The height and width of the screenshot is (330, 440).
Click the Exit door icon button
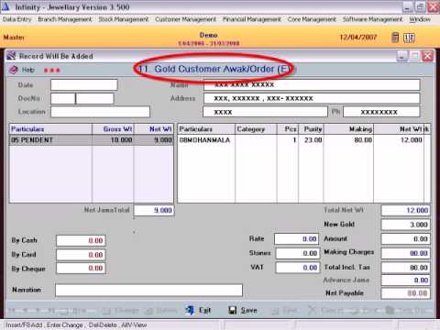[190, 310]
